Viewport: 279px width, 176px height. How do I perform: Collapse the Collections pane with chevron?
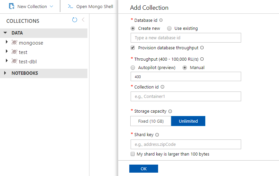pos(83,20)
